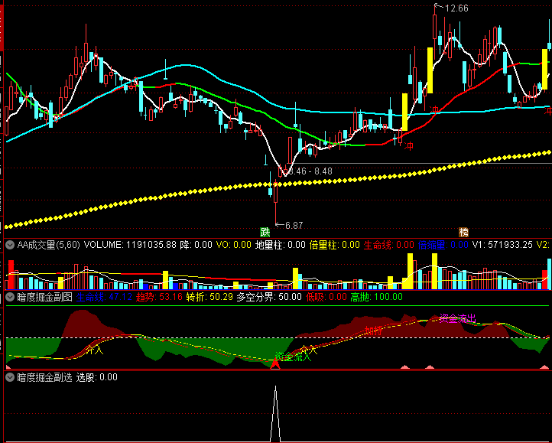Expand the 暗度掘金副图 panel settings arrow
The width and height of the screenshot is (552, 443).
tap(10, 297)
